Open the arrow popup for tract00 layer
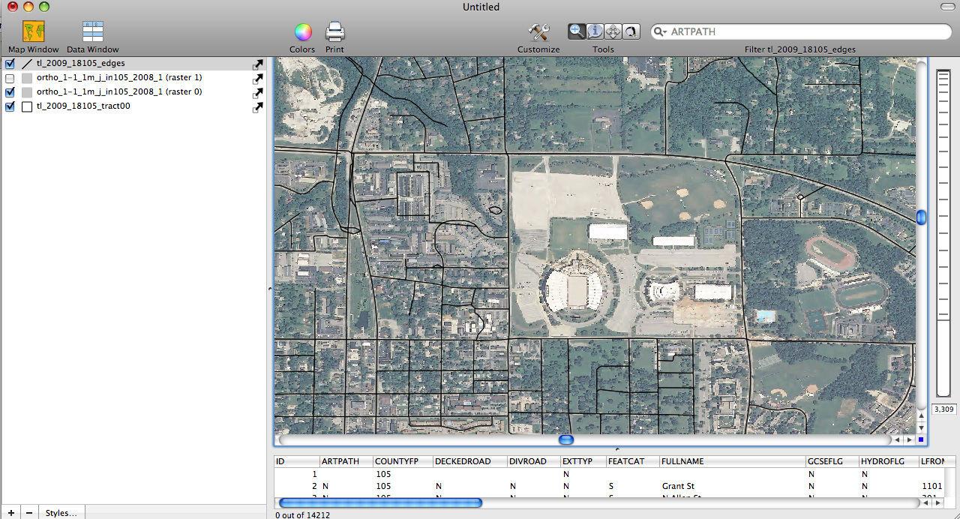This screenshot has height=519, width=960. pos(258,107)
